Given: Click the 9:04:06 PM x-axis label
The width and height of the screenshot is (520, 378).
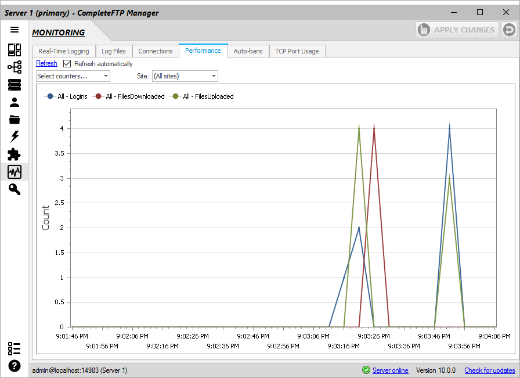Looking at the screenshot, I should [x=494, y=336].
